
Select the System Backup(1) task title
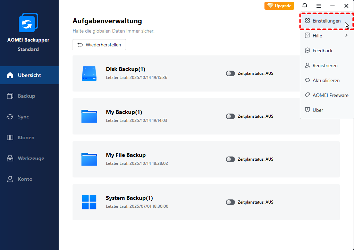[129, 198]
